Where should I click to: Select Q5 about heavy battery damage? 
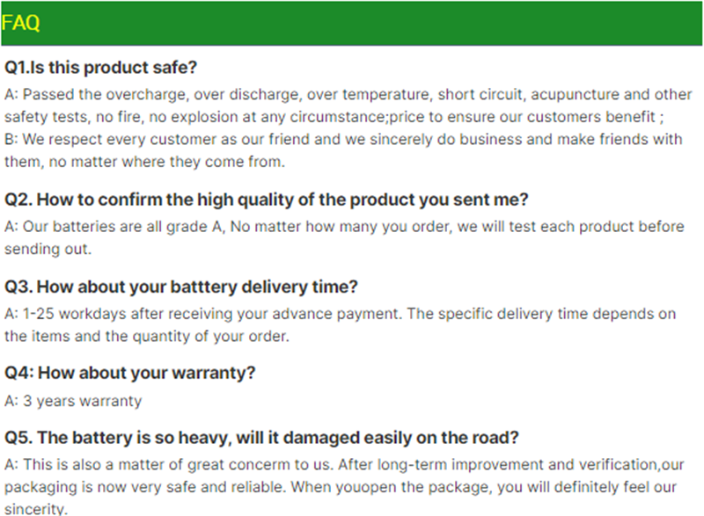tap(261, 438)
